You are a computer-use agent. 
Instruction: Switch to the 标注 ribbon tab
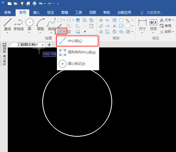[51, 12]
